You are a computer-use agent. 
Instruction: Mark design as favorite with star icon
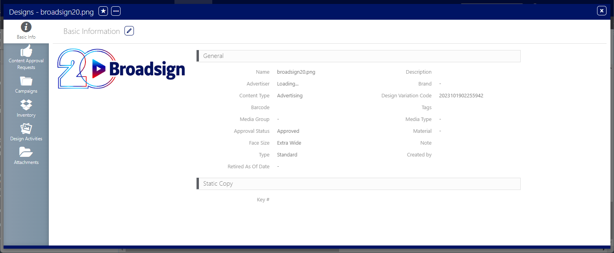(103, 11)
